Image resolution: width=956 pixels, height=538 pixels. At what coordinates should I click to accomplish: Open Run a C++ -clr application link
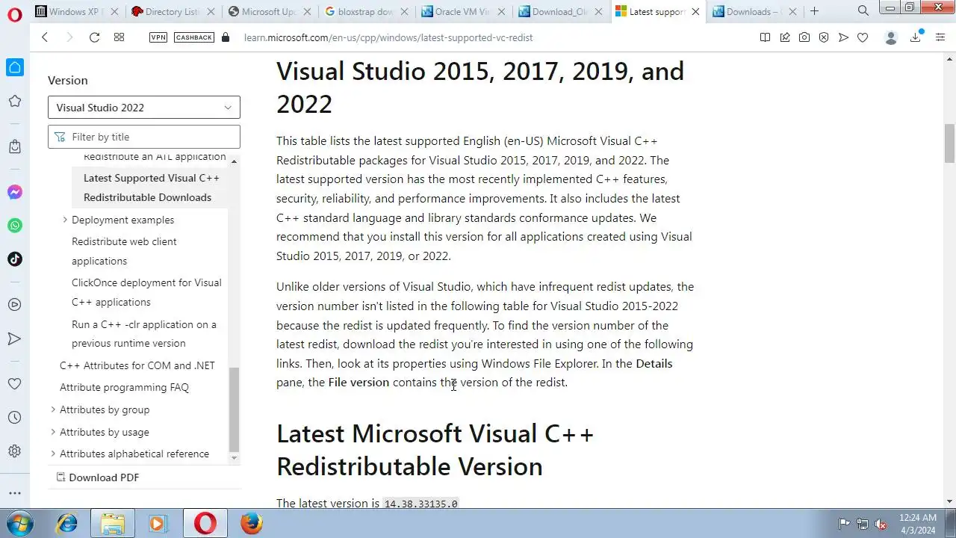click(144, 334)
